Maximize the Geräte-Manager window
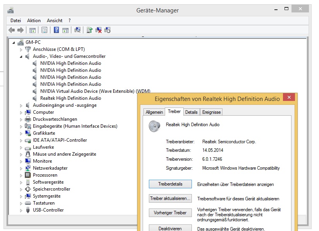319x231 pixels. [x=286, y=9]
